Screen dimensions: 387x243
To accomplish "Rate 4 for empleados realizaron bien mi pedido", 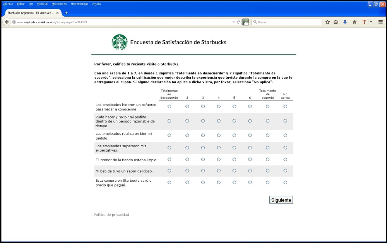I will click(x=219, y=135).
